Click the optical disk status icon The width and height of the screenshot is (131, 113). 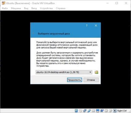coord(80,111)
